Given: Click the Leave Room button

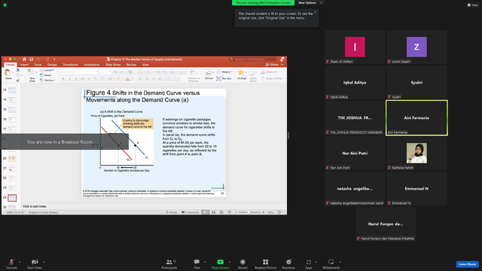Looking at the screenshot, I should (467, 264).
